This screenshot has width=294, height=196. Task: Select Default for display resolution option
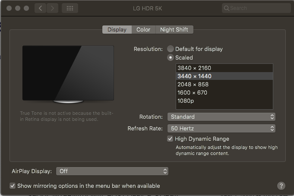click(171, 49)
